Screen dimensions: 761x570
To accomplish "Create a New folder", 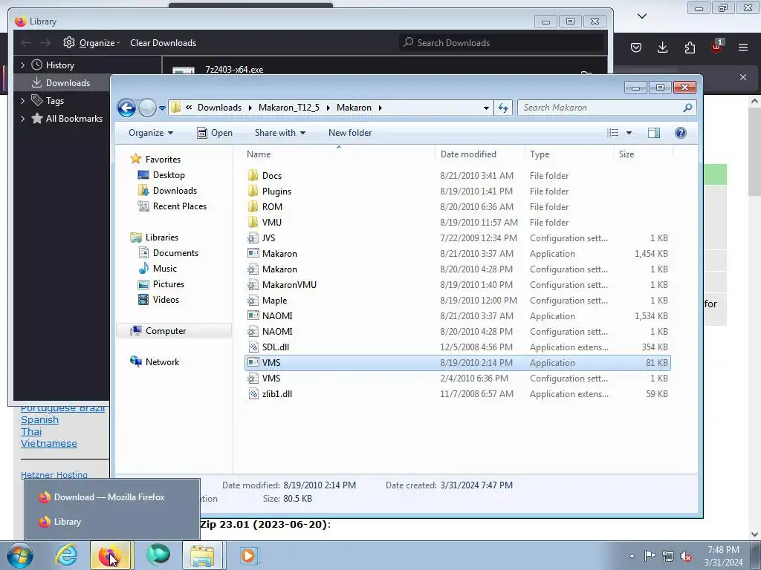I will coord(350,133).
